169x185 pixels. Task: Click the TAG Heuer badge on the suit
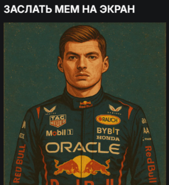58,120
